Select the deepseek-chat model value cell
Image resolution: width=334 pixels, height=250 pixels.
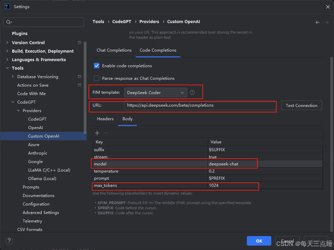coord(265,164)
